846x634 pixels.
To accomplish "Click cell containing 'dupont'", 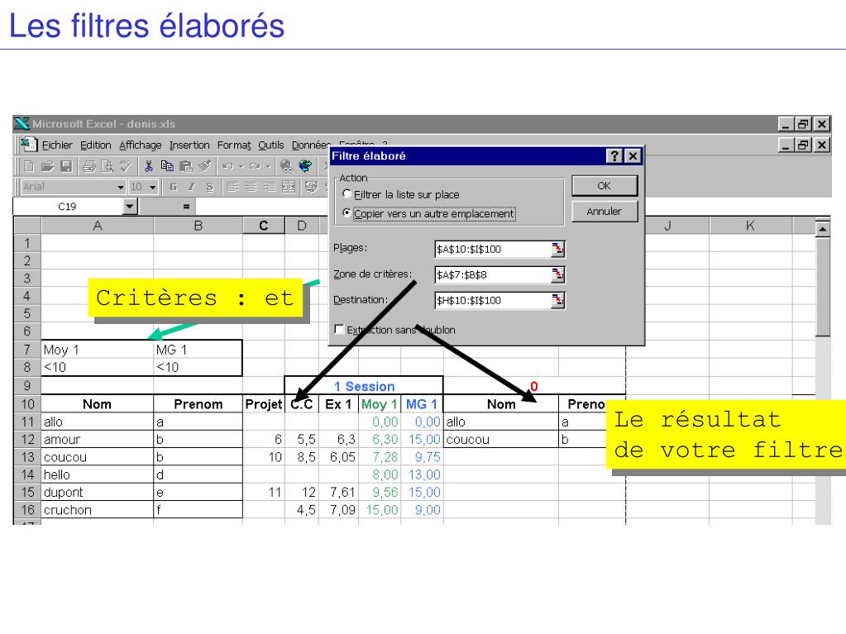I will coord(97,492).
